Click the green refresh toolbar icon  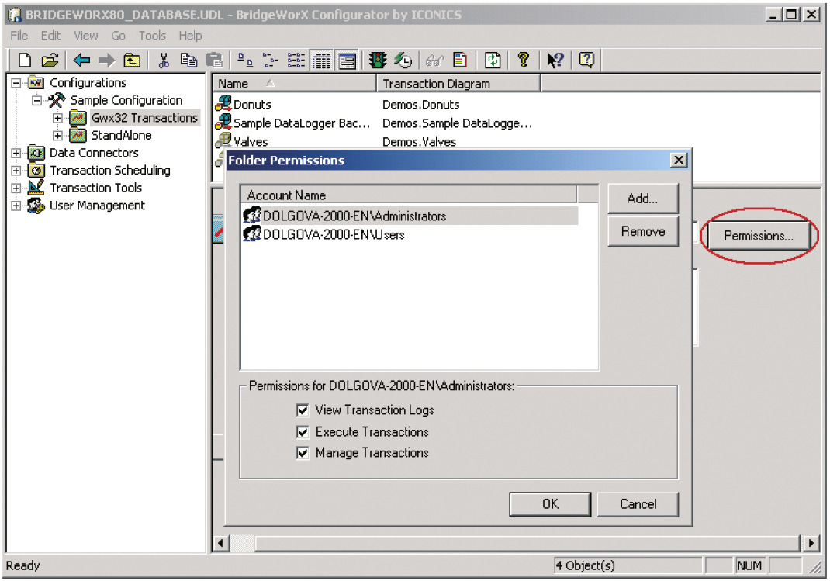coord(493,61)
